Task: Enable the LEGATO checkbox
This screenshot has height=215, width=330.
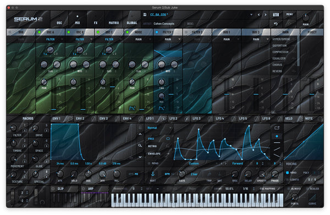Action: coord(288,180)
